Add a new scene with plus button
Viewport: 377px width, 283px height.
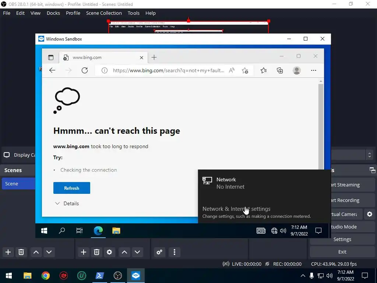pyautogui.click(x=8, y=252)
